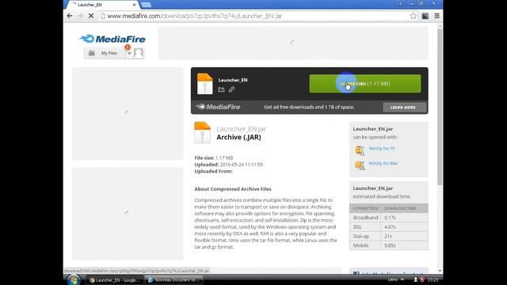
Task: Click the user avatar icon
Action: [x=139, y=53]
